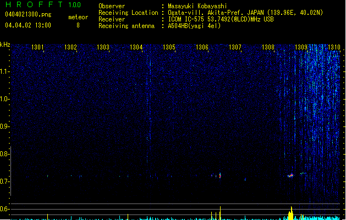This screenshot has width=346, height=220.
Task: Click the 1310 time marker
Action: click(x=334, y=47)
